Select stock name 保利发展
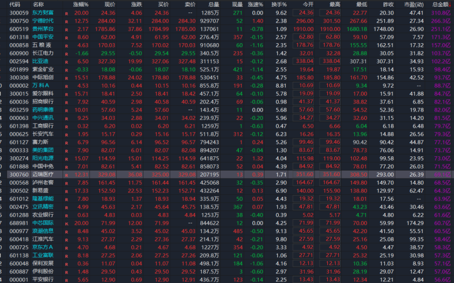This screenshot has height=283, width=454. click(43, 263)
